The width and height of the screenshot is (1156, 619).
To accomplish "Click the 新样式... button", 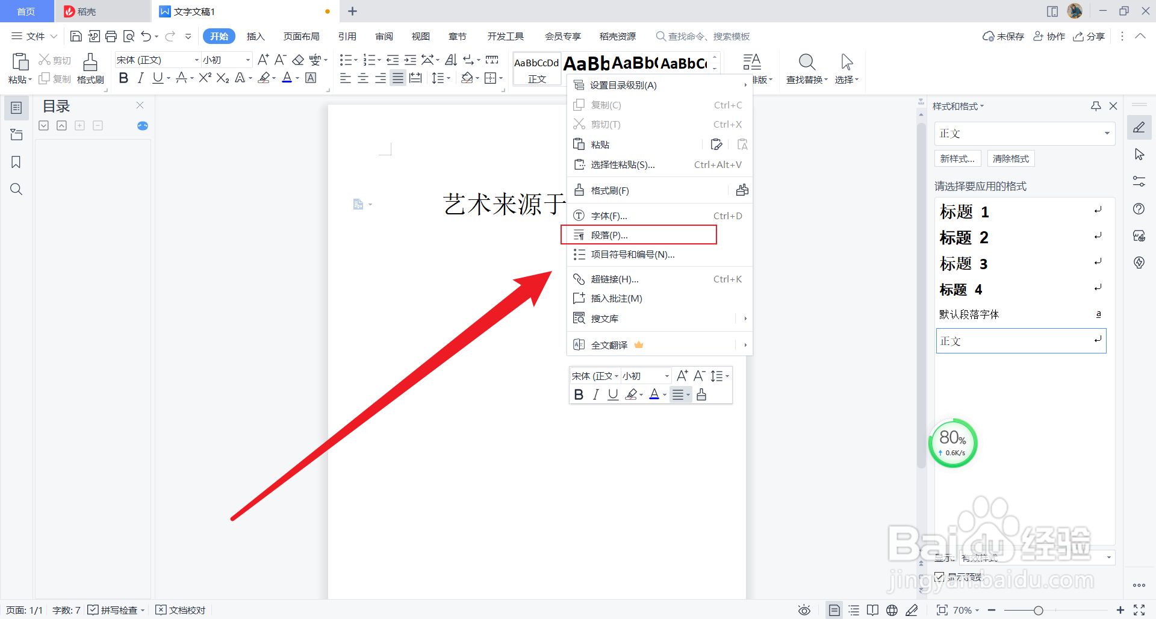I will 957,158.
